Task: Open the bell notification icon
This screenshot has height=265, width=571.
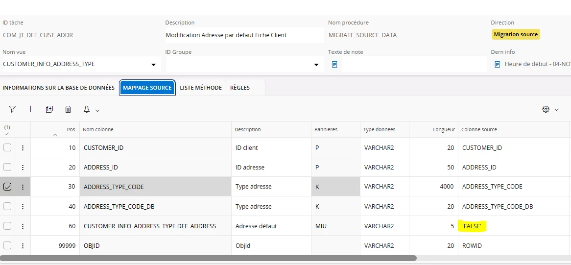Action: tap(87, 109)
